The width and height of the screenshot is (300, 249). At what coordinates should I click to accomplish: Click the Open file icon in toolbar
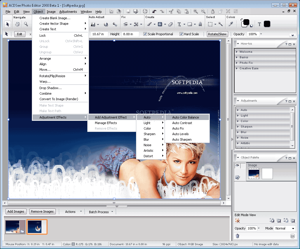point(119,11)
